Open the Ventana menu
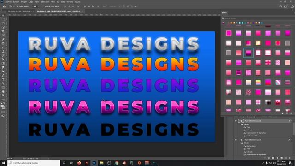Image resolution: width=295 pixels, height=166 pixels. pyautogui.click(x=70, y=2)
